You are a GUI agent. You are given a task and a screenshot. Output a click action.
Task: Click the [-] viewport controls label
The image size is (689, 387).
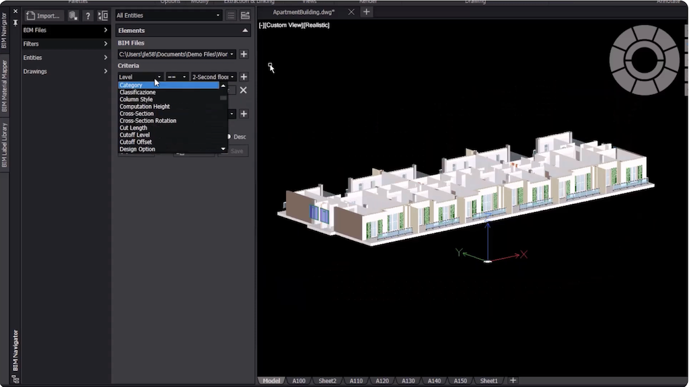pos(262,25)
